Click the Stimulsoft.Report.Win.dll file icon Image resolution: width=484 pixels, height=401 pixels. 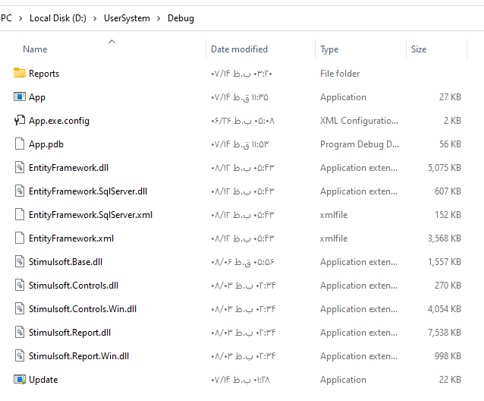(x=20, y=356)
